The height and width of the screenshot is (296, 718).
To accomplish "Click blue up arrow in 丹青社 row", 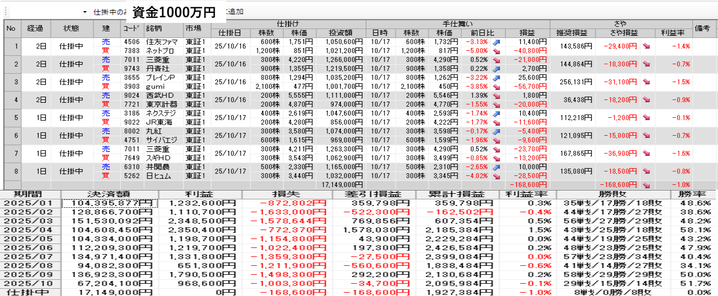I will (x=496, y=68).
